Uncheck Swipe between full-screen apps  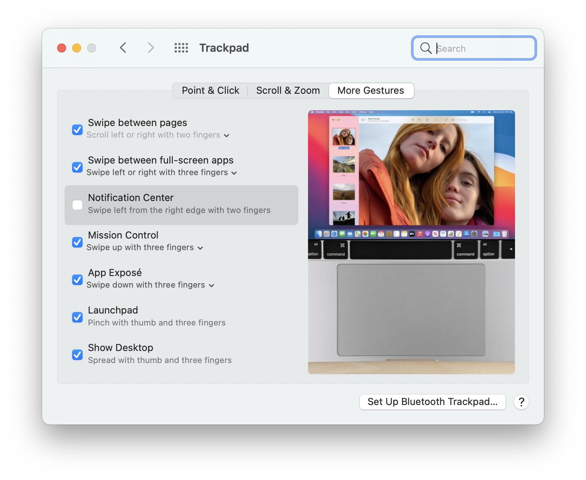[x=77, y=167]
